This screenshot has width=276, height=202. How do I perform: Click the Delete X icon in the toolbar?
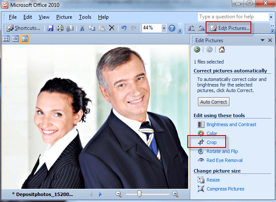pyautogui.click(x=111, y=28)
